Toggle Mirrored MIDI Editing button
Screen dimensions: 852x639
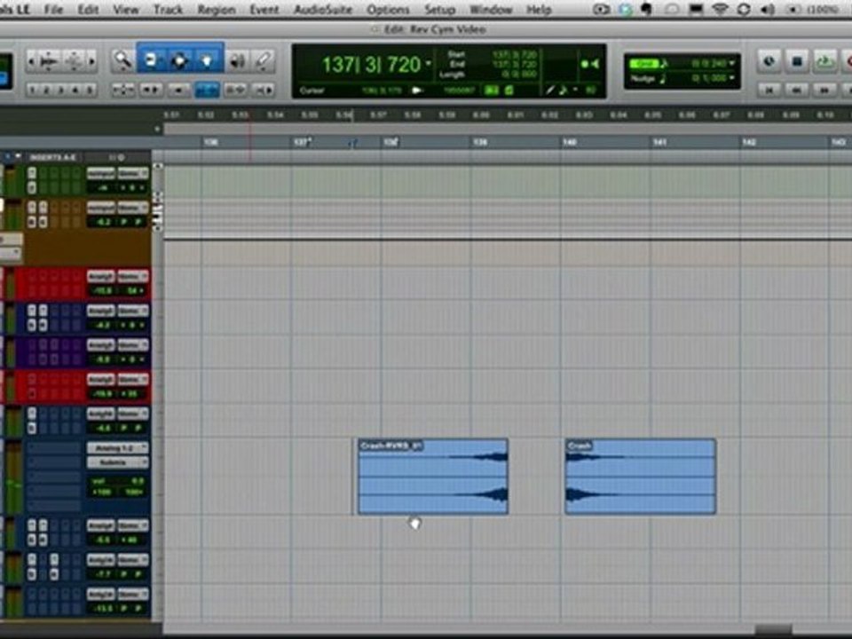pos(178,91)
